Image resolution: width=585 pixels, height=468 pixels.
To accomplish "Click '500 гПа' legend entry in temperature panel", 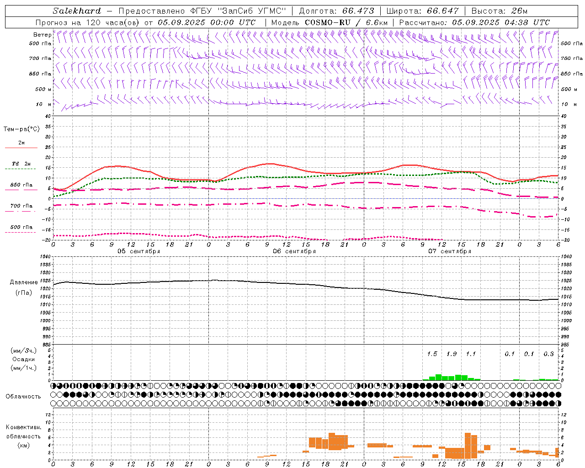I will [x=21, y=227].
